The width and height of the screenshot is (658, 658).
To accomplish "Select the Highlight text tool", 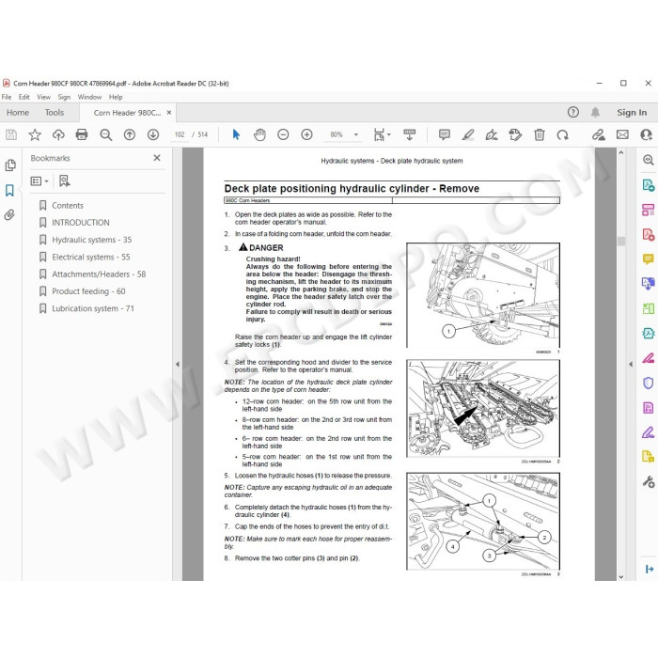I will 468,134.
